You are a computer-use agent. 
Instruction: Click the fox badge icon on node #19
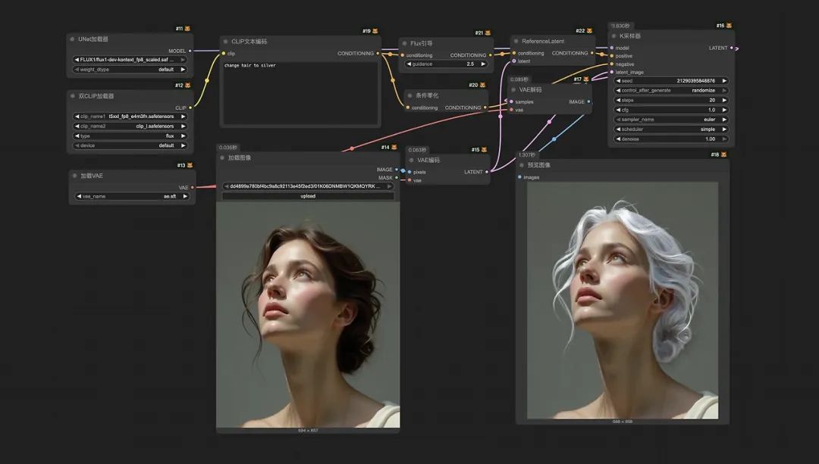click(375, 31)
